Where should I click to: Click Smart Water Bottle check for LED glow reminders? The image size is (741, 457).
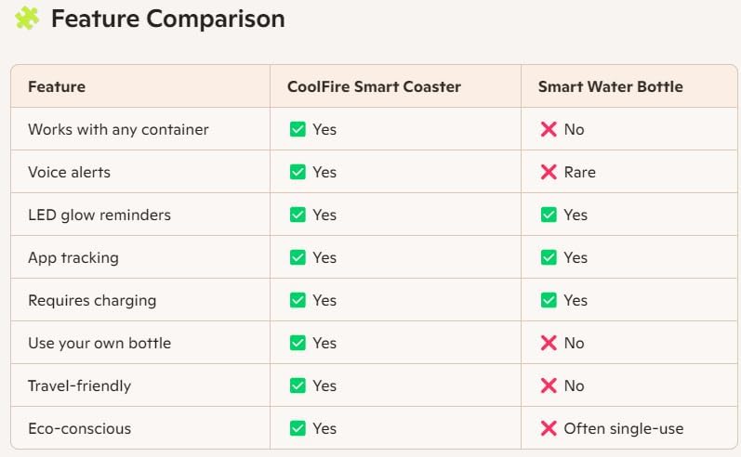(x=549, y=215)
